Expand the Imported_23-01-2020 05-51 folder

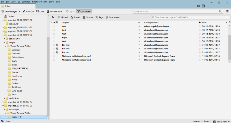click(x=3, y=31)
